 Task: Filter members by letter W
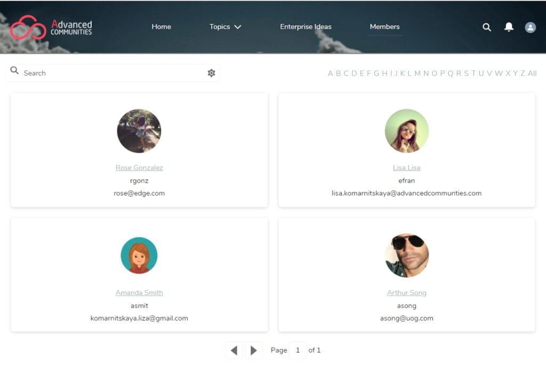(x=499, y=73)
